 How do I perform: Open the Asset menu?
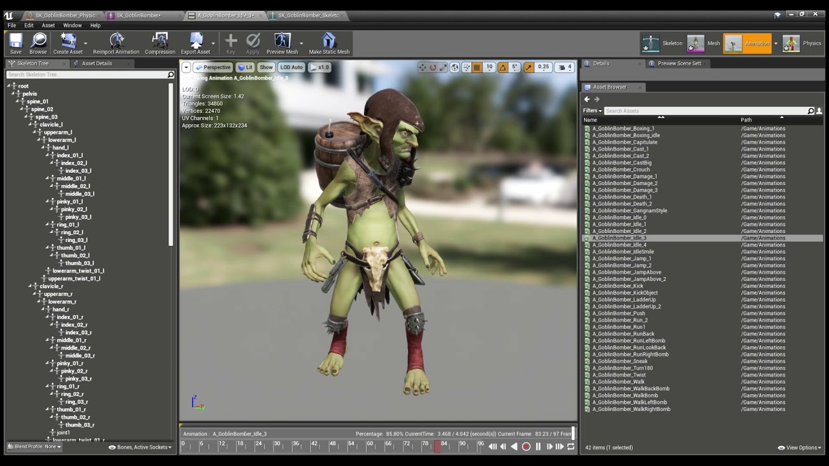tap(48, 25)
